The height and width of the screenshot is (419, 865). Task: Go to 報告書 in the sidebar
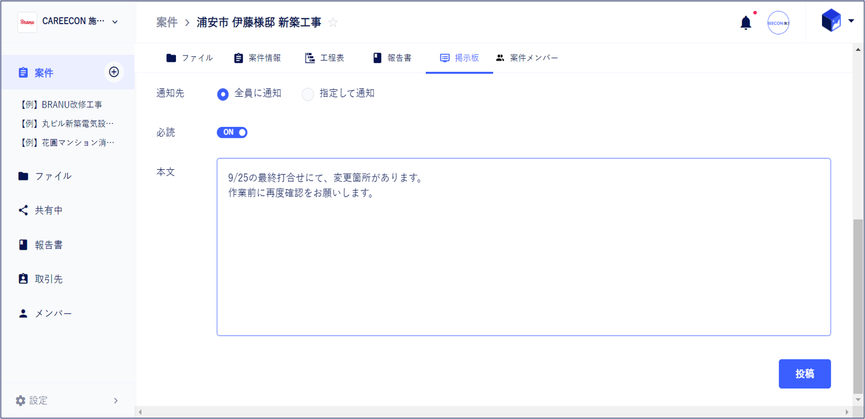click(49, 245)
